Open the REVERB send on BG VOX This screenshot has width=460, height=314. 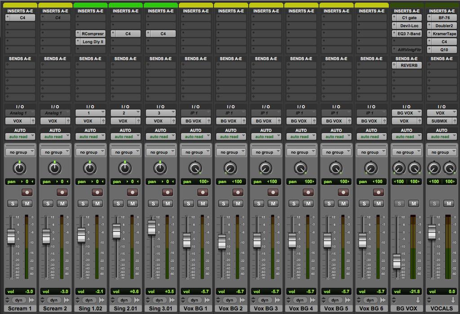[x=407, y=65]
